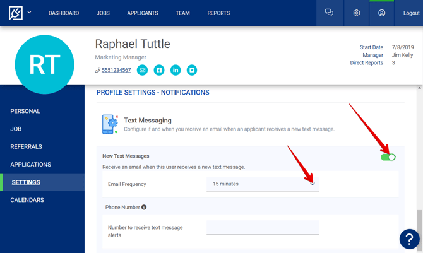
Task: Disable the New Text Messages toggle
Action: pos(388,157)
